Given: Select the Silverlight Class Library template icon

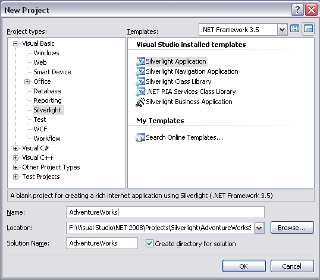Looking at the screenshot, I should (140, 82).
